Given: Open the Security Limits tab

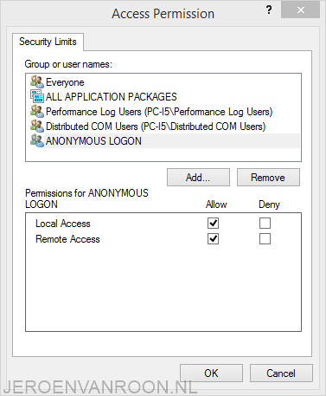Looking at the screenshot, I should click(48, 42).
